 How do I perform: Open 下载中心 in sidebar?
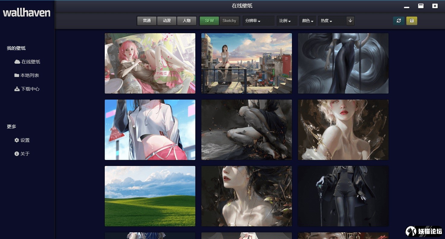27,89
